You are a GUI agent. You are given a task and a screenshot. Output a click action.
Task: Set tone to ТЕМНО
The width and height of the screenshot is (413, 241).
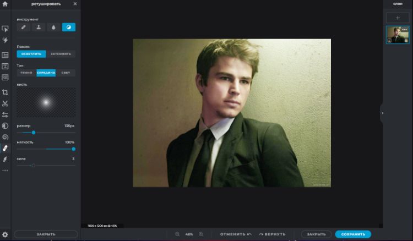point(26,73)
